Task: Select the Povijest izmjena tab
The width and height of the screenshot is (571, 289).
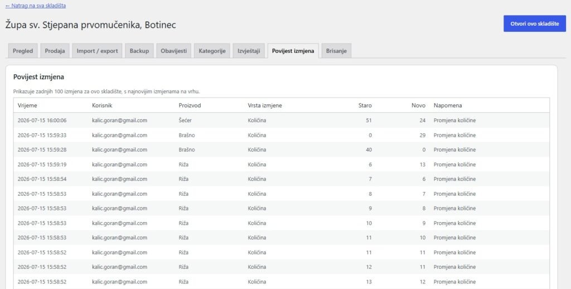Action: point(293,51)
